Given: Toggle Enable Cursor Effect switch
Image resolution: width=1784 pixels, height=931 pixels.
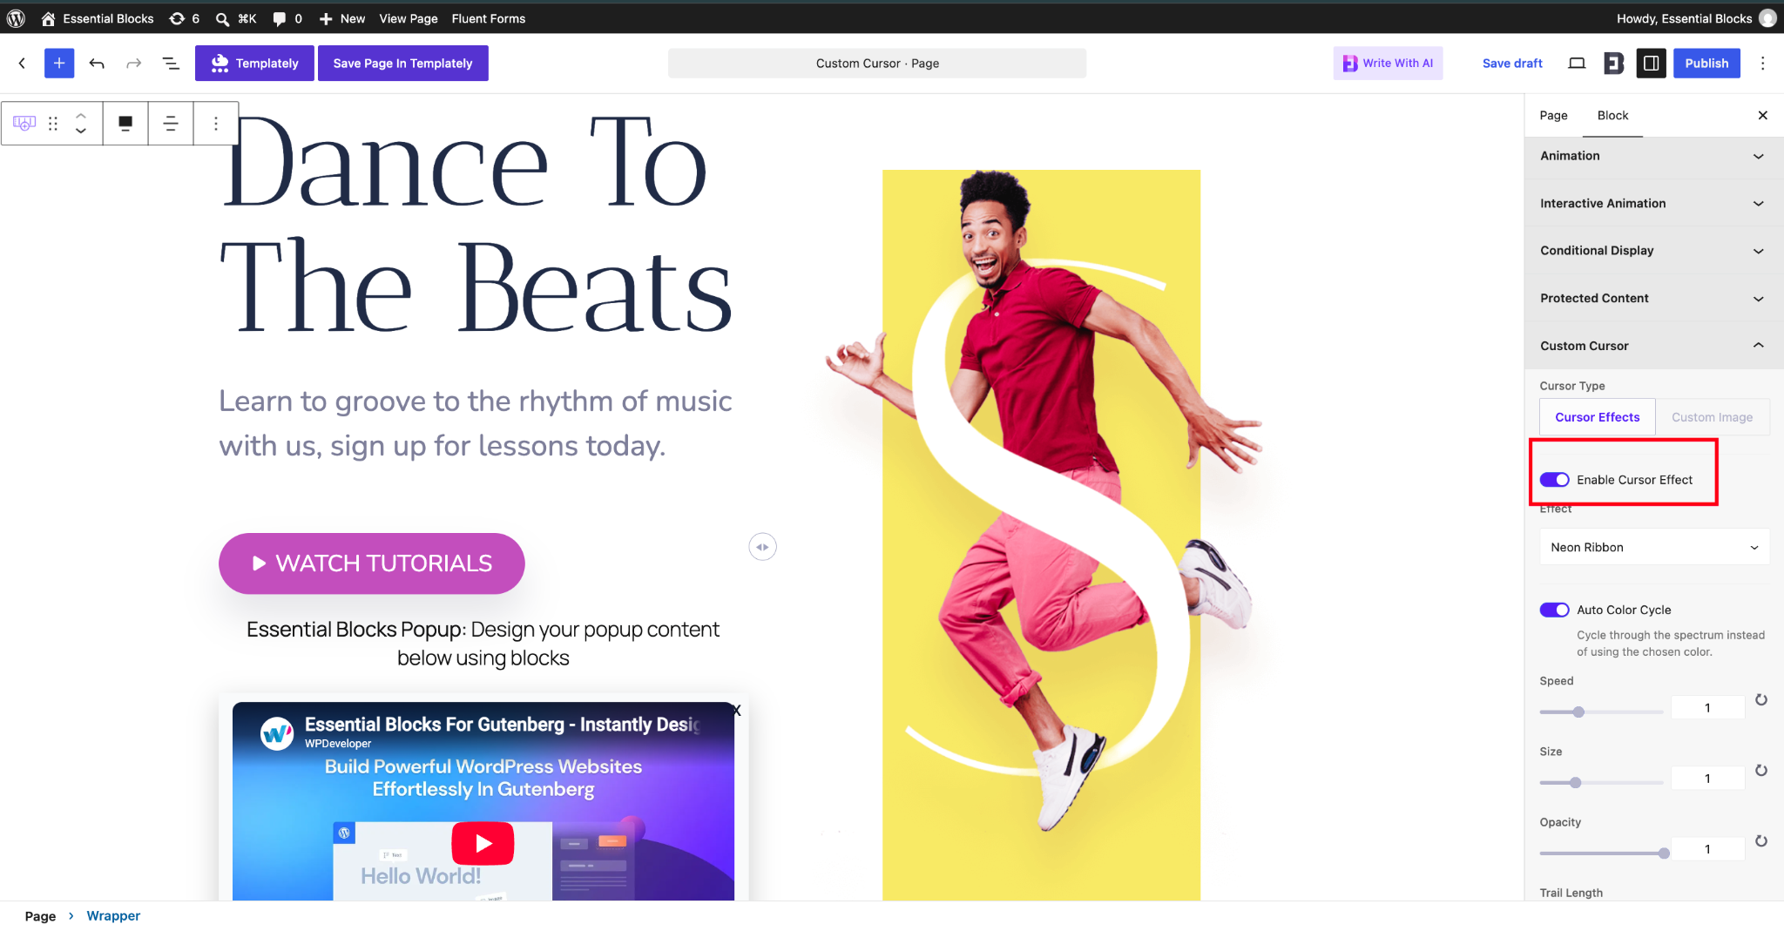Looking at the screenshot, I should (x=1554, y=480).
